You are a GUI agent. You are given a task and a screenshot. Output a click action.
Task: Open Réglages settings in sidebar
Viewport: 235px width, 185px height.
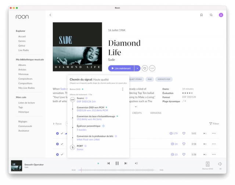[23, 122]
